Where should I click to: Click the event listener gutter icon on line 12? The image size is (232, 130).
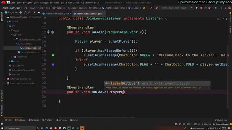point(48,32)
